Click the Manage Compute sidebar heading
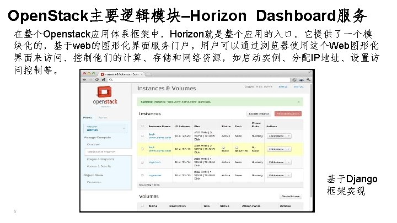397x223 pixels. (97, 138)
